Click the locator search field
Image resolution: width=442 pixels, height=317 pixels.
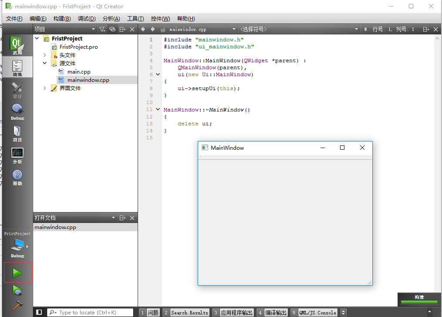90,312
